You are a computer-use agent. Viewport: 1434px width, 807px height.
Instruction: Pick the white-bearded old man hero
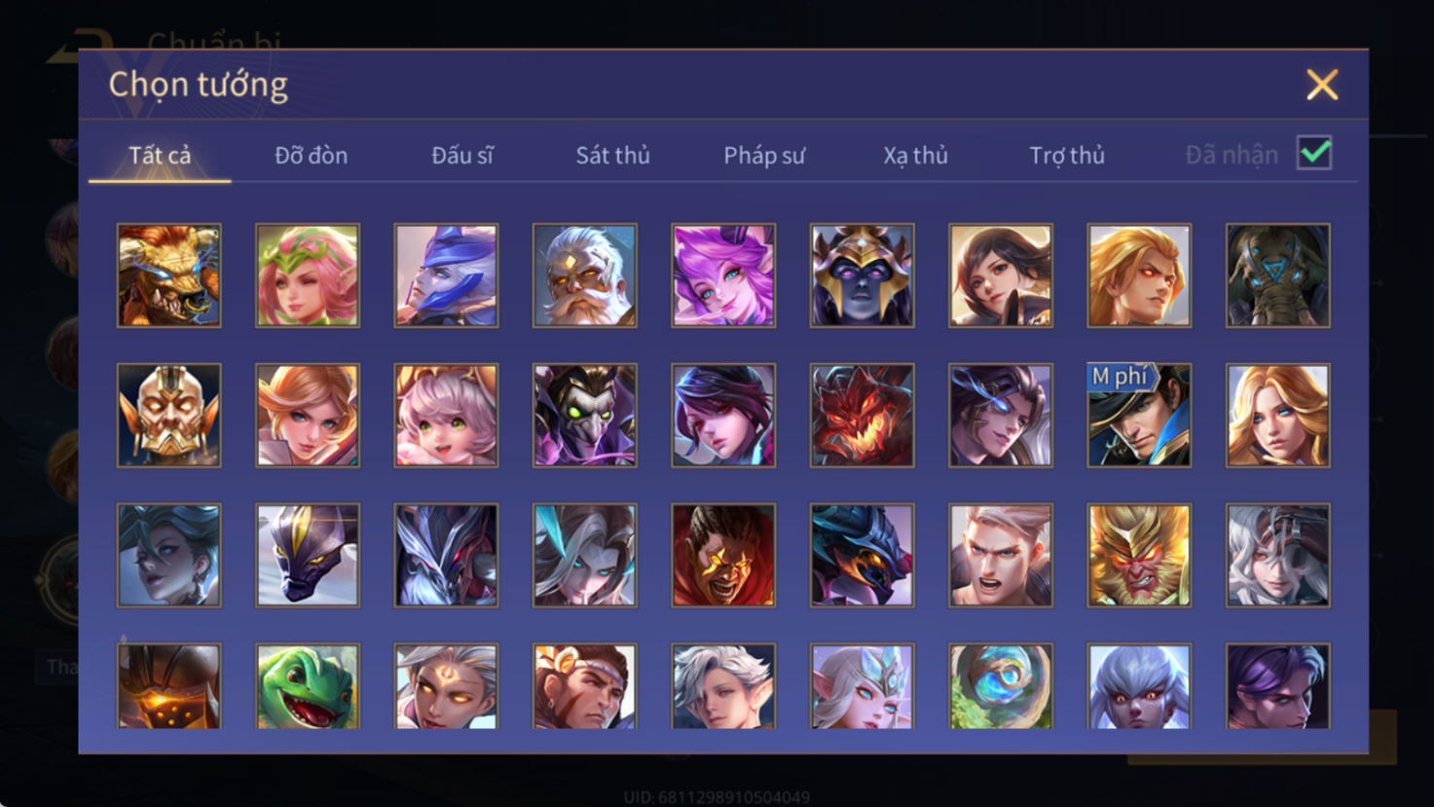click(x=585, y=275)
